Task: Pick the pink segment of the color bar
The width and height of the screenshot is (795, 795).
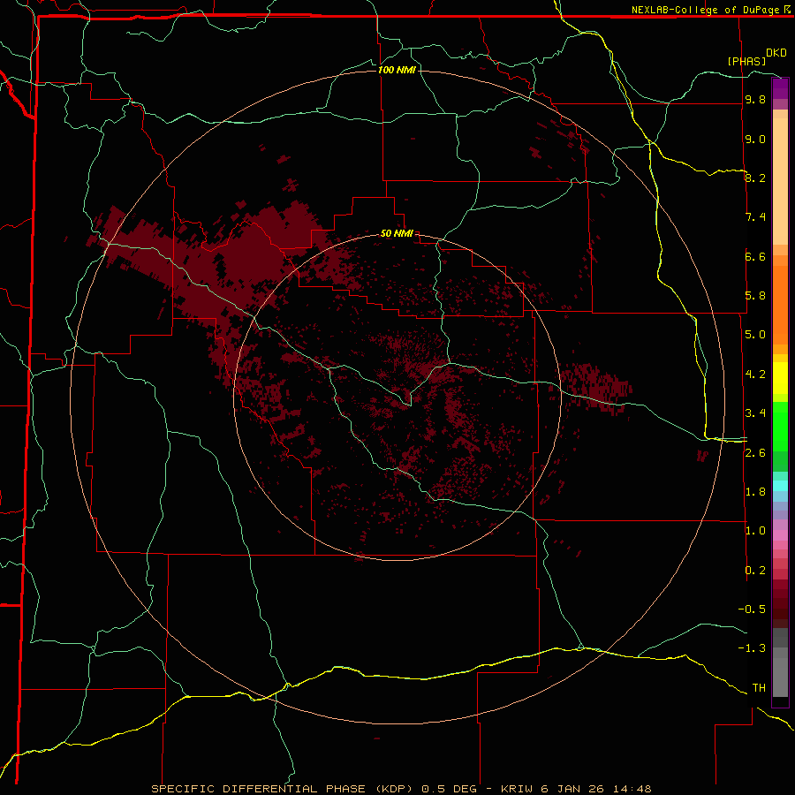Action: [780, 535]
